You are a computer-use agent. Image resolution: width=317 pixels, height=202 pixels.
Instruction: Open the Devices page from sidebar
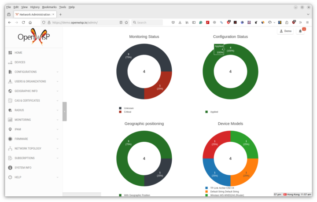pyautogui.click(x=19, y=62)
